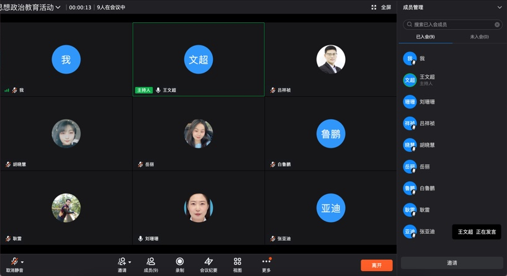Expand the invite options arrow
The image size is (507, 276).
(130, 262)
